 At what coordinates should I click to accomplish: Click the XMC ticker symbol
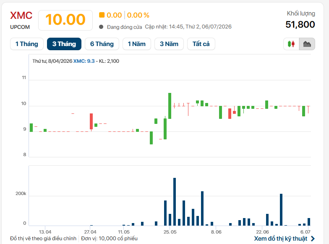(x=21, y=15)
